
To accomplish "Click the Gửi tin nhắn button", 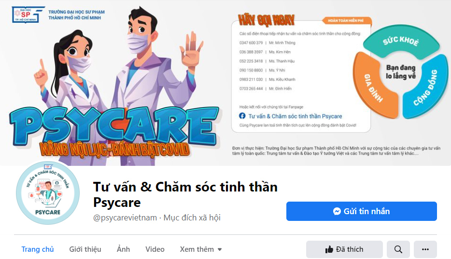I will (362, 211).
